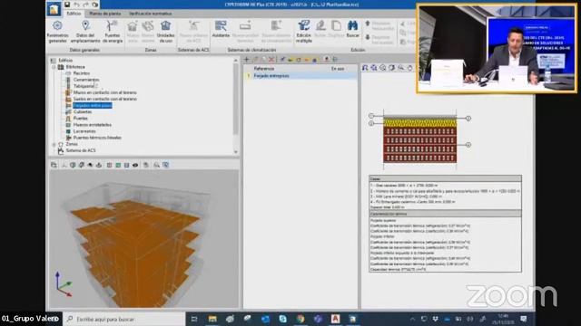Click the yellow insulation layer in section
The height and width of the screenshot is (326, 581).
[x=419, y=123]
